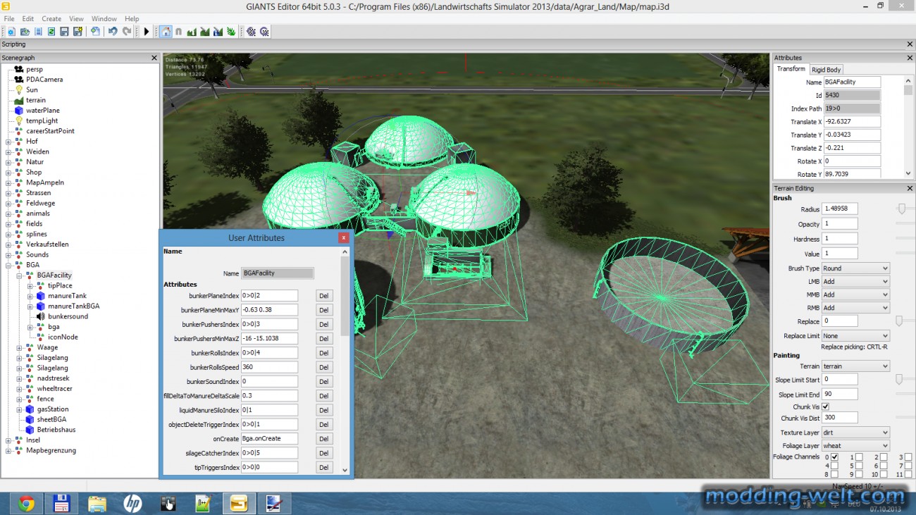The height and width of the screenshot is (515, 916).
Task: Click the Redo arrow toolbar icon
Action: tap(127, 32)
